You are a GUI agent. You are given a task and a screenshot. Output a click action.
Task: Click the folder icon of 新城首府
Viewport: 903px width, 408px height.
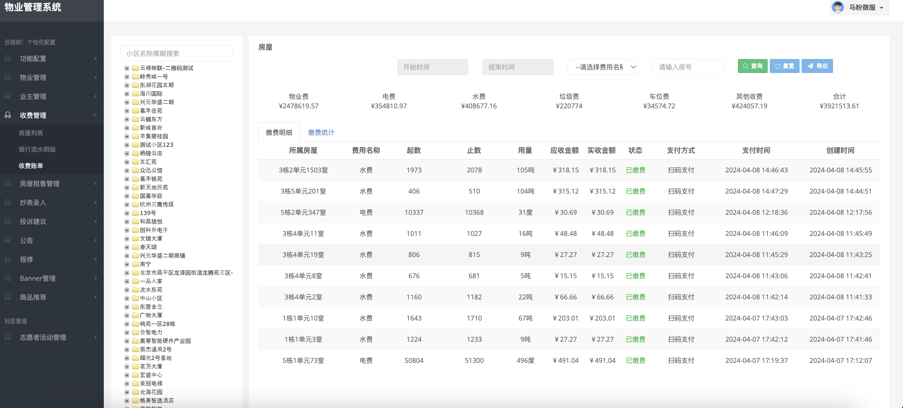[135, 128]
